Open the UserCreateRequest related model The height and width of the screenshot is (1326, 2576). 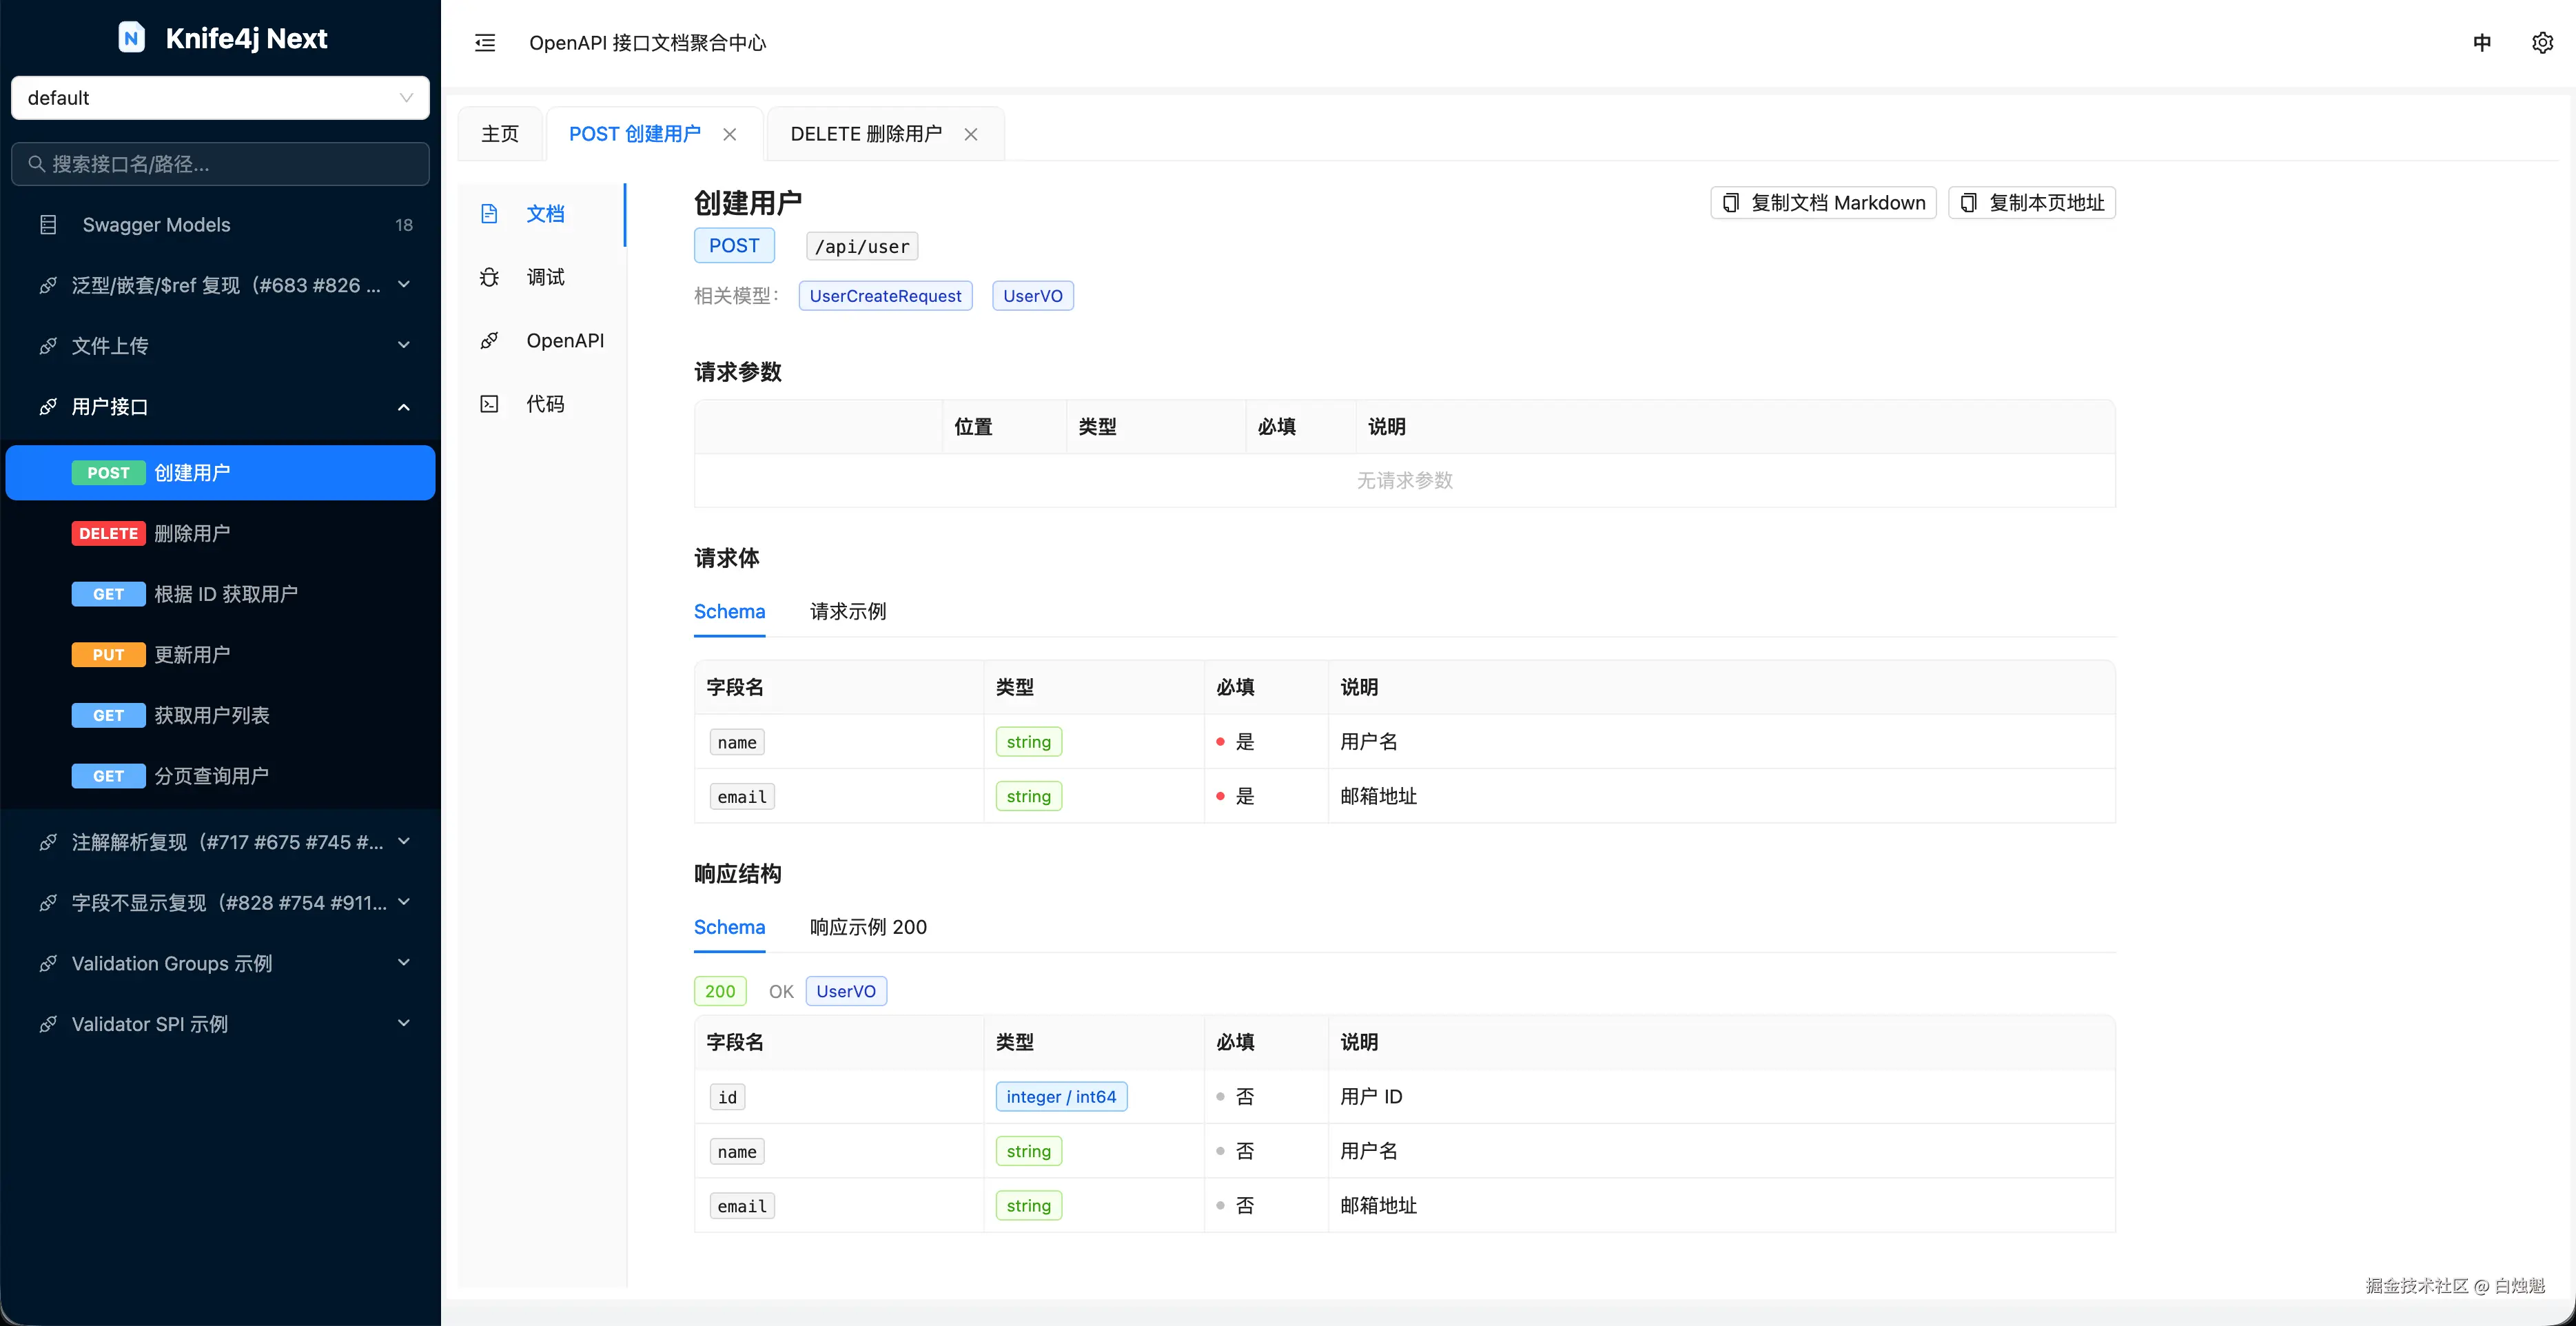886,296
